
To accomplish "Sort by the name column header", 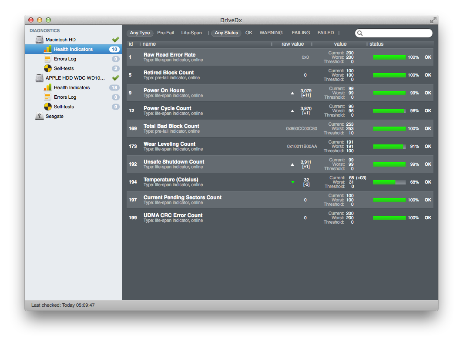I will (149, 44).
